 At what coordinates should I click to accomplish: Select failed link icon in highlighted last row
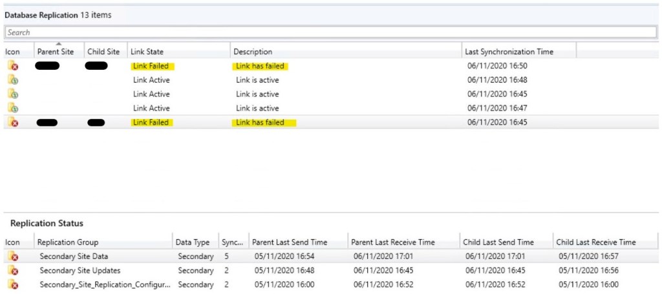click(13, 122)
